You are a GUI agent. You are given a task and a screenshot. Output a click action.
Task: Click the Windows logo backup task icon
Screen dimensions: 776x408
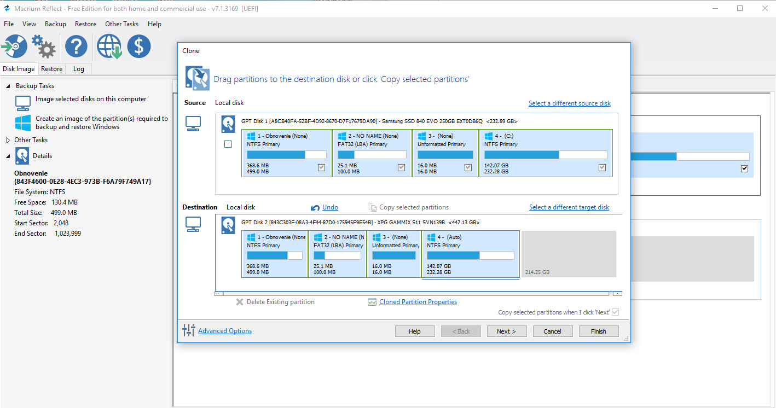click(x=22, y=123)
